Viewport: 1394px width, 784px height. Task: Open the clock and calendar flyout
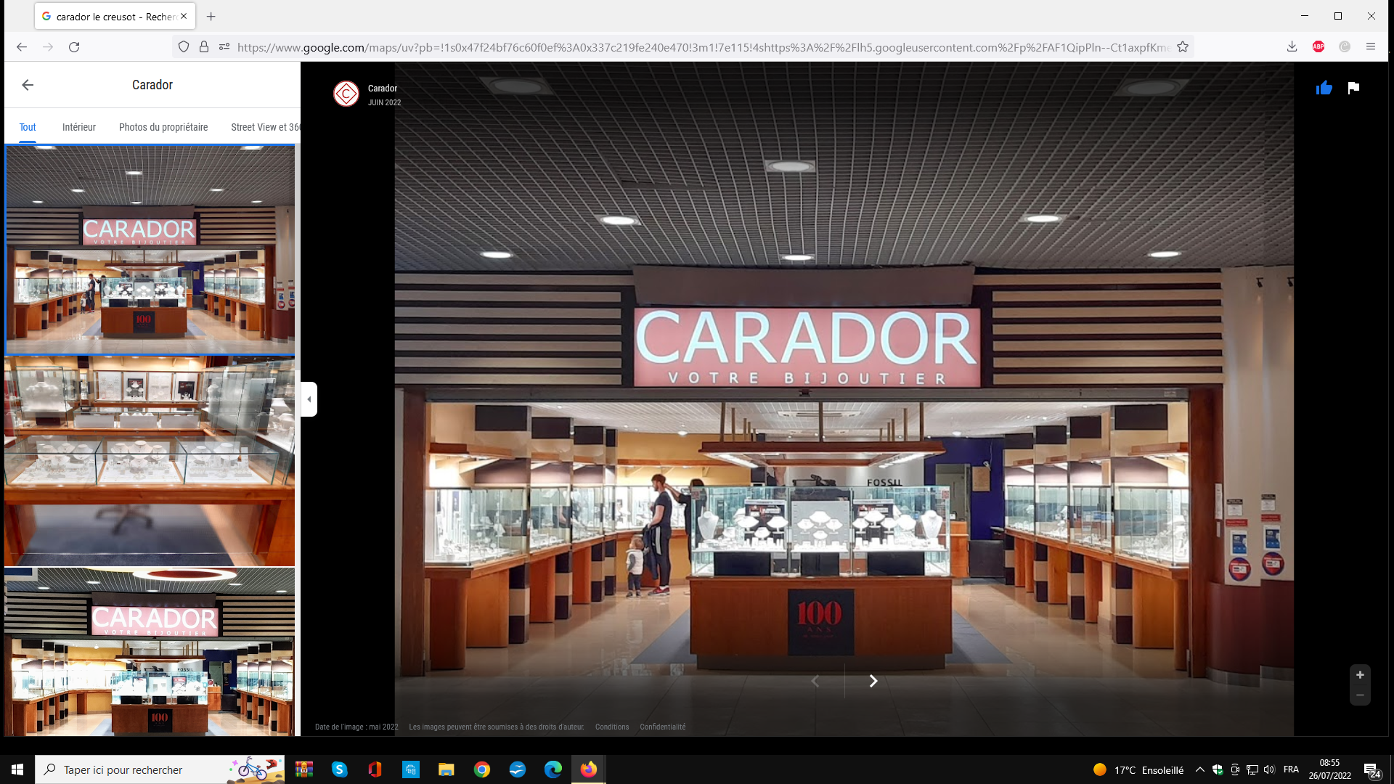(1329, 769)
